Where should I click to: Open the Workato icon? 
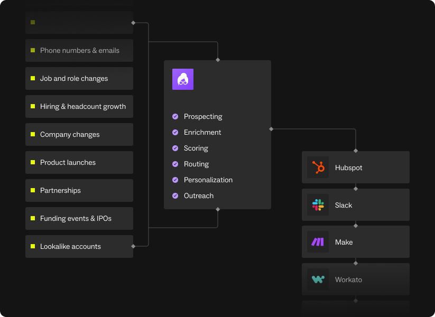pos(318,279)
